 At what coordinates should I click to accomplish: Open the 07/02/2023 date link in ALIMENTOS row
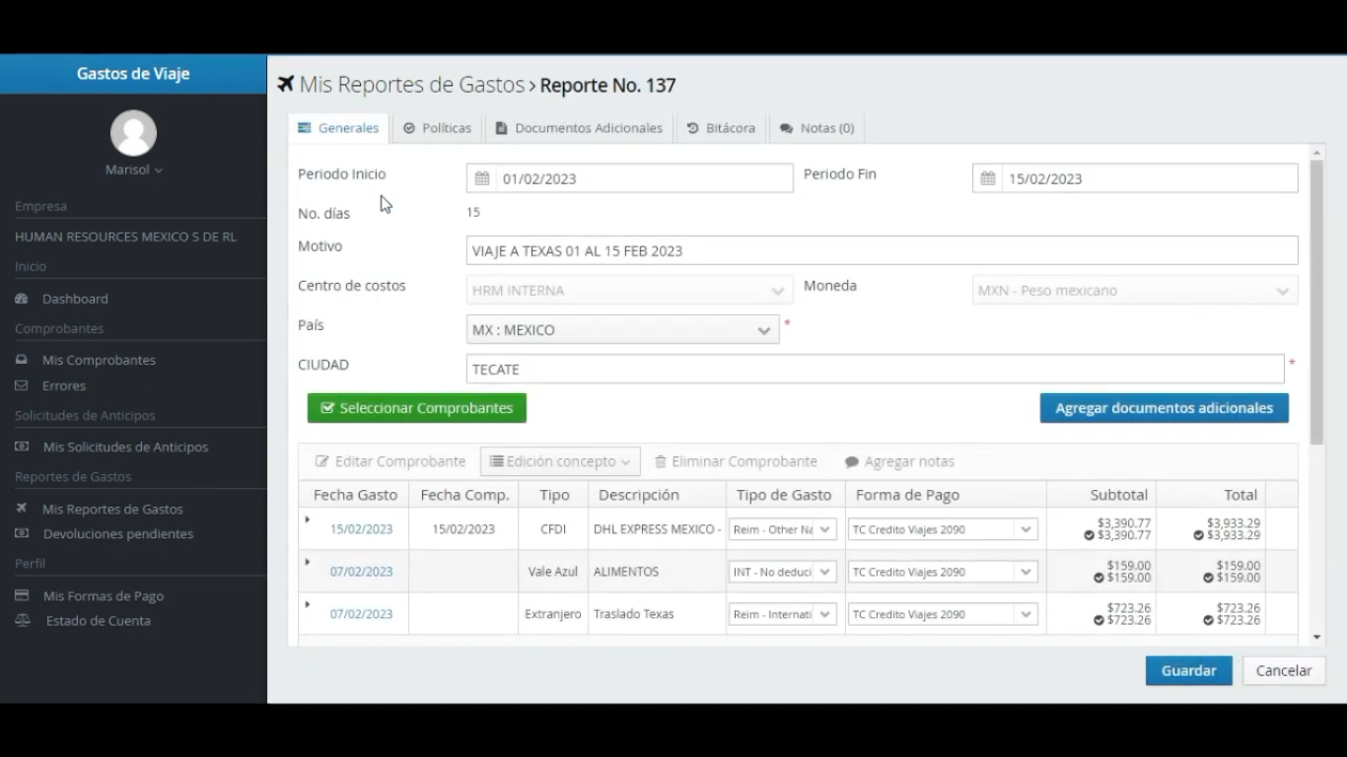tap(361, 572)
